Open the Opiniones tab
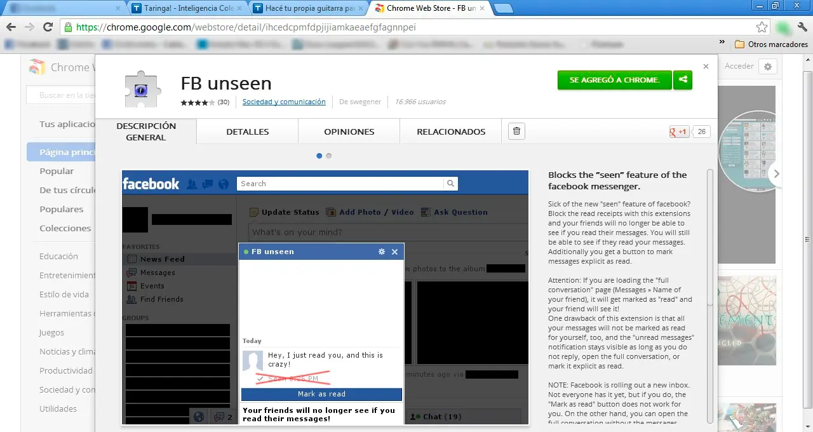Screen dimensions: 813x432 [x=349, y=132]
